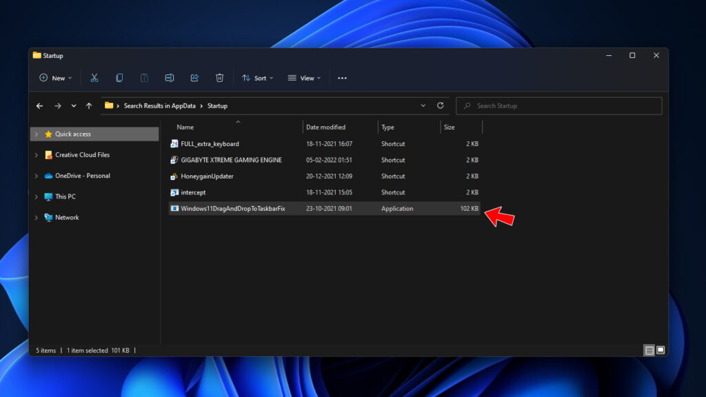706x397 pixels.
Task: Select Creative Cloud Files in the sidebar
Action: pos(83,155)
